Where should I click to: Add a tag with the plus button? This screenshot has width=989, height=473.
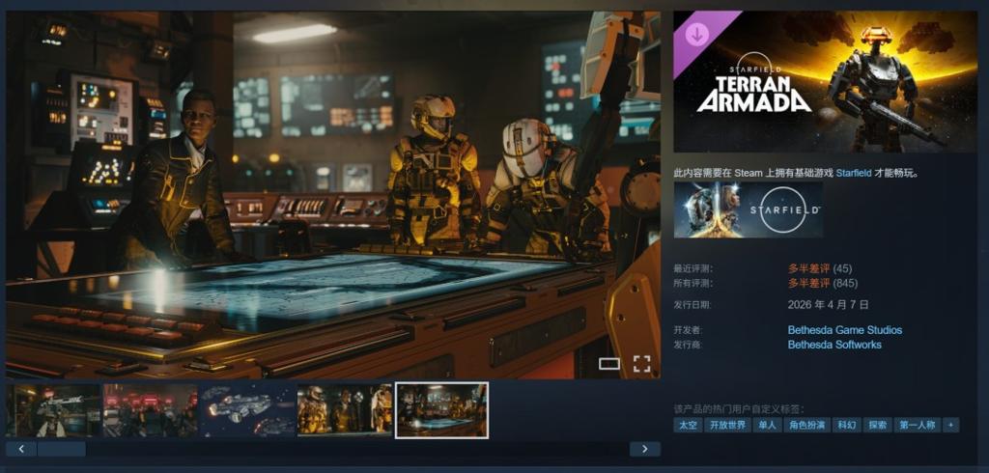[x=950, y=425]
